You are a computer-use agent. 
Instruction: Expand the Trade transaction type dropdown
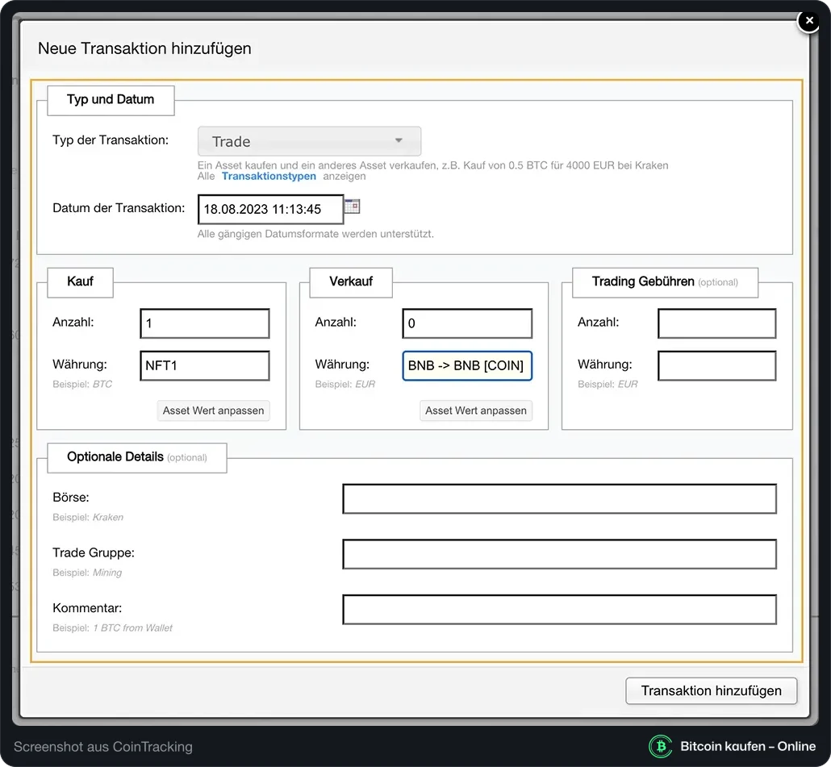pyautogui.click(x=310, y=141)
